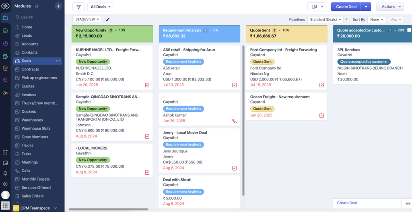Open the purple pie chart icon in the left rail
The height and width of the screenshot is (212, 412).
[5, 43]
